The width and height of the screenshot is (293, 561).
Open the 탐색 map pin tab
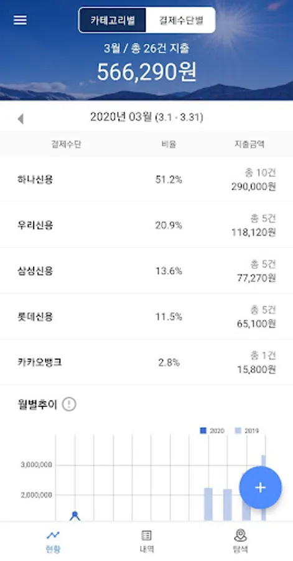tap(241, 542)
